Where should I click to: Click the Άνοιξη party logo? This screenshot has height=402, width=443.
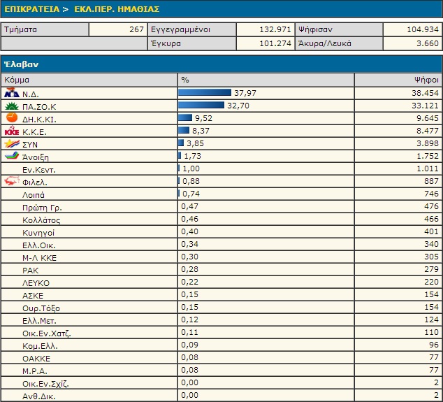12,155
